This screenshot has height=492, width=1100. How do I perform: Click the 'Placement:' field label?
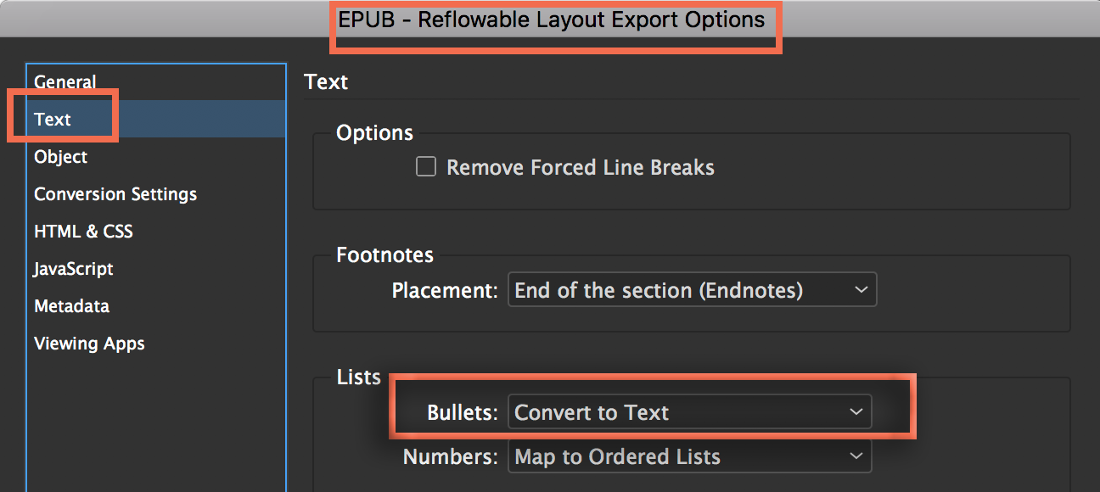tap(444, 291)
